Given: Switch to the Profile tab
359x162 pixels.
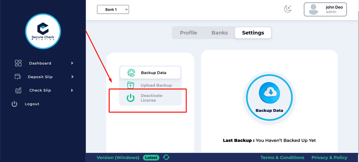Looking at the screenshot, I should click(188, 33).
